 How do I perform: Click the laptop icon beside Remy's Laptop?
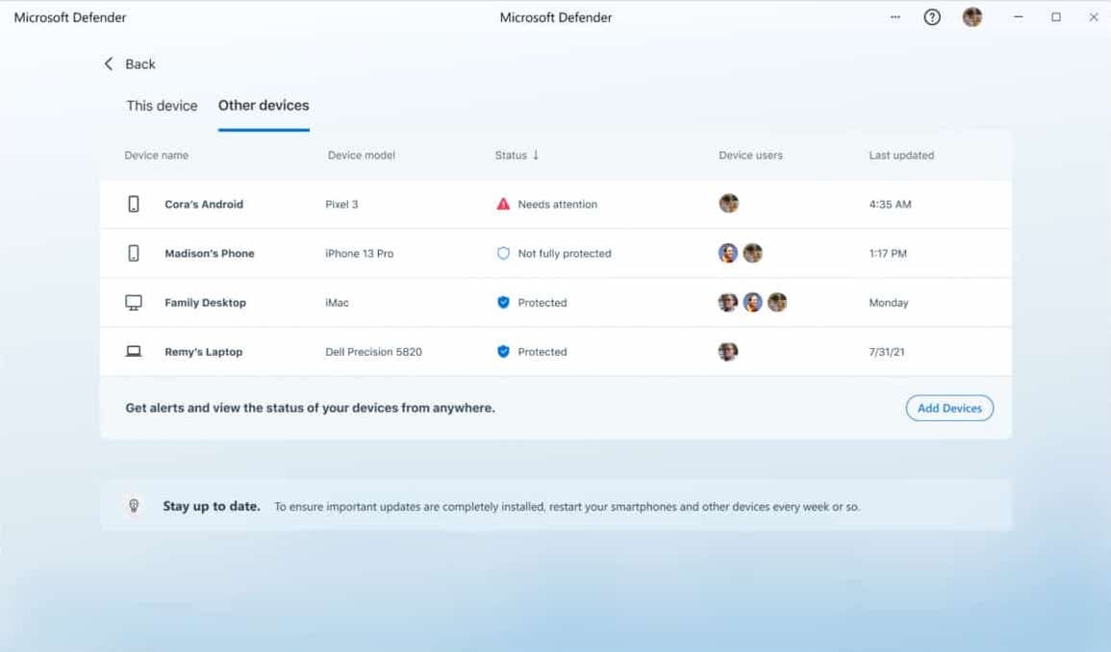(x=134, y=352)
